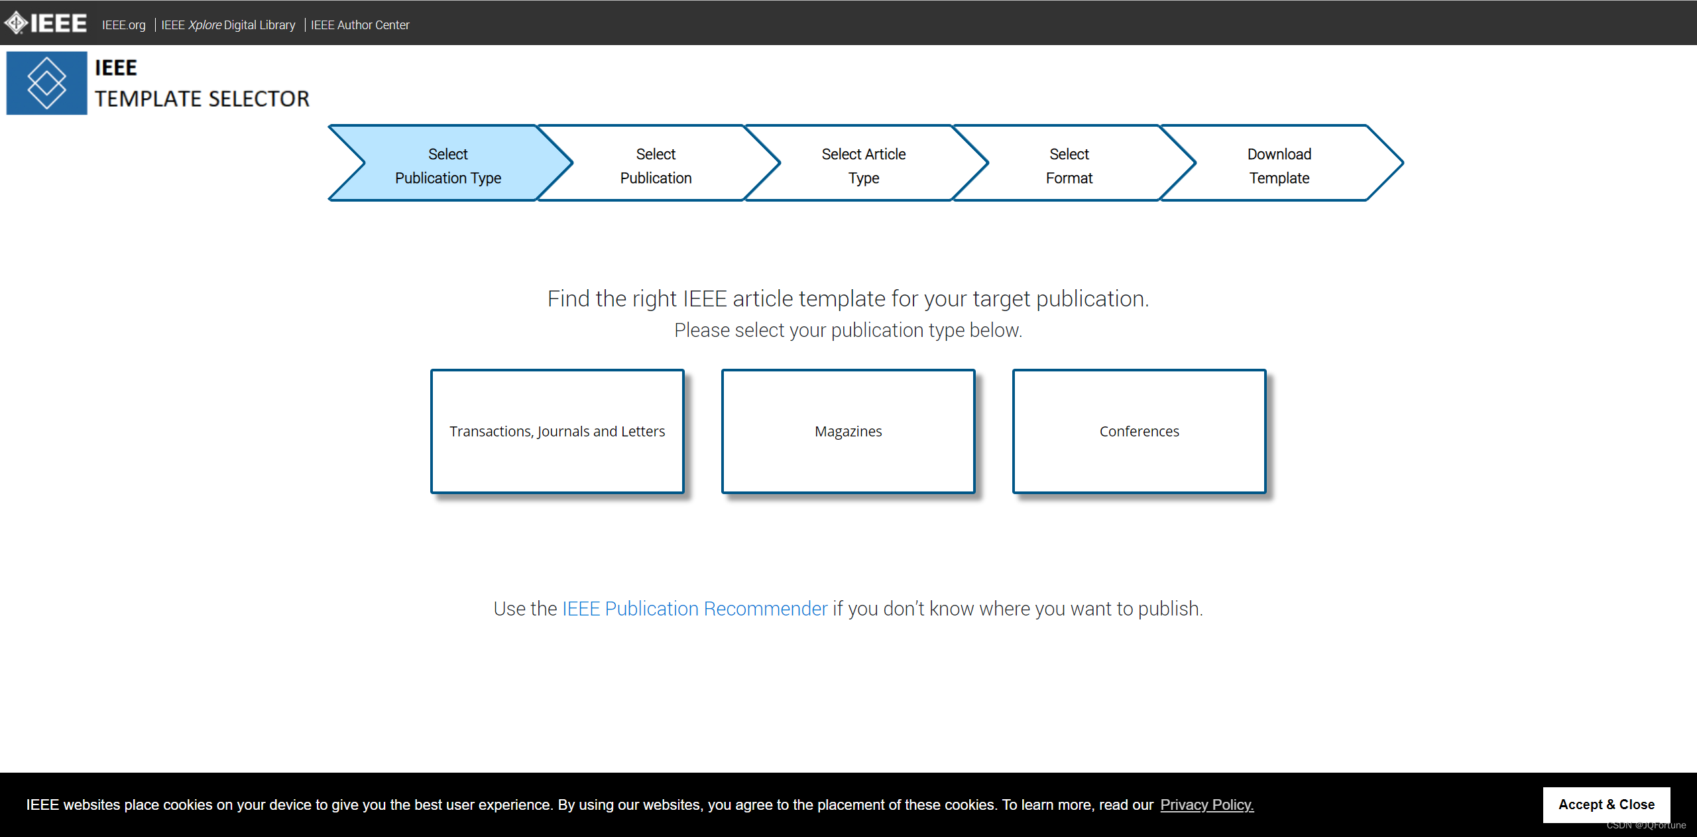Select Transactions, Journals and Letters type
The width and height of the screenshot is (1697, 837).
click(x=557, y=430)
